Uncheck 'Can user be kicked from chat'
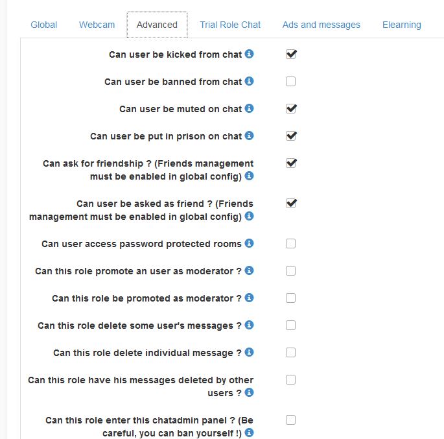This screenshot has height=439, width=444. (x=291, y=54)
